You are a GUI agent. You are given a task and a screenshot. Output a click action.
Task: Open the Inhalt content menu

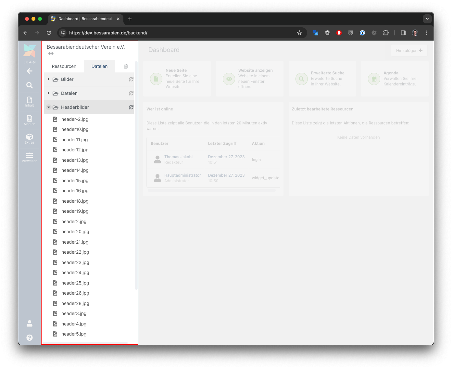30,102
